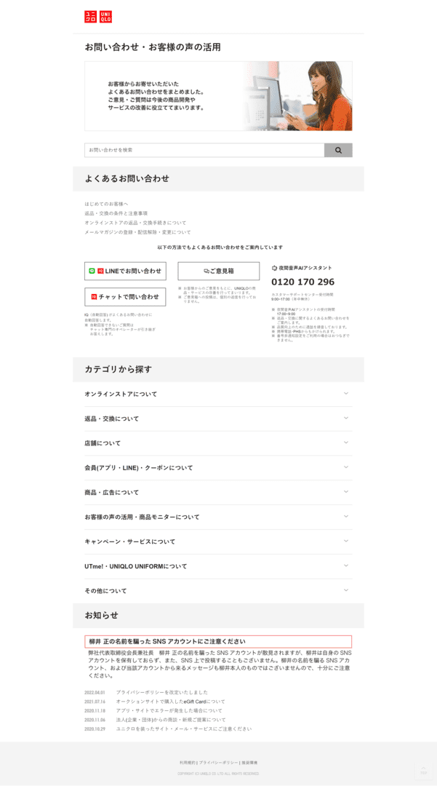Click the search magnifier button
The width and height of the screenshot is (437, 786).
[x=338, y=150]
